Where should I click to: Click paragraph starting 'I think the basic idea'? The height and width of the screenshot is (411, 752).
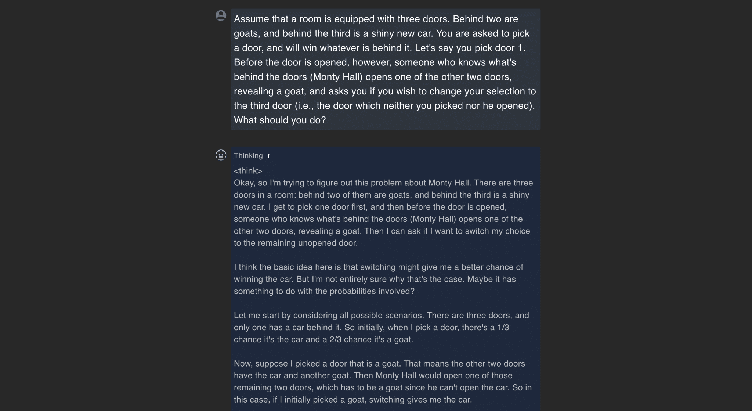378,279
